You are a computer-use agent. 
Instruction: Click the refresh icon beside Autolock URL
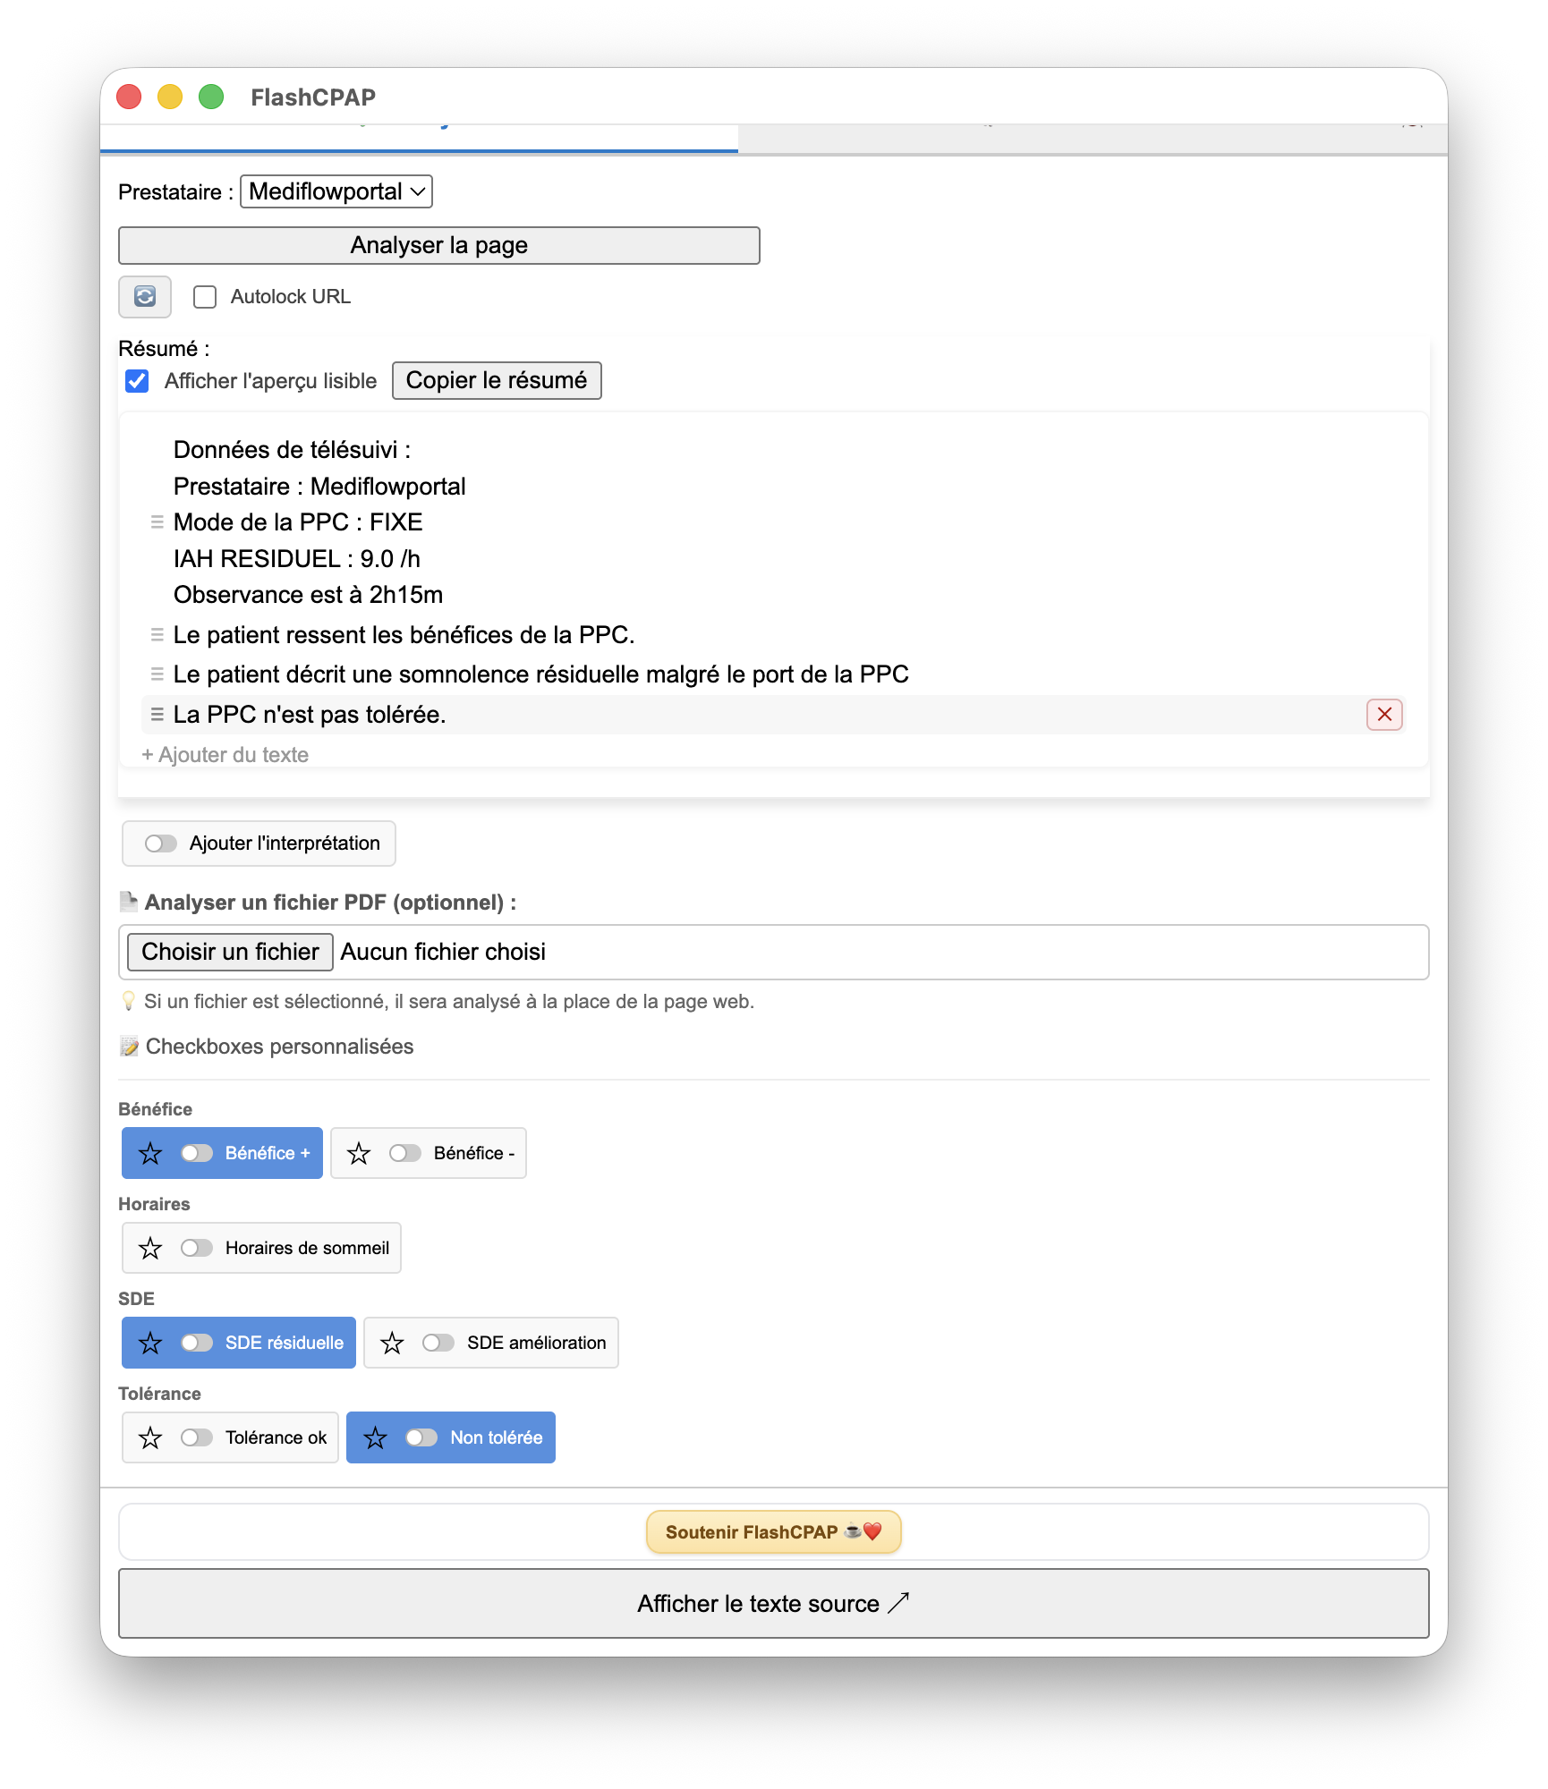144,296
